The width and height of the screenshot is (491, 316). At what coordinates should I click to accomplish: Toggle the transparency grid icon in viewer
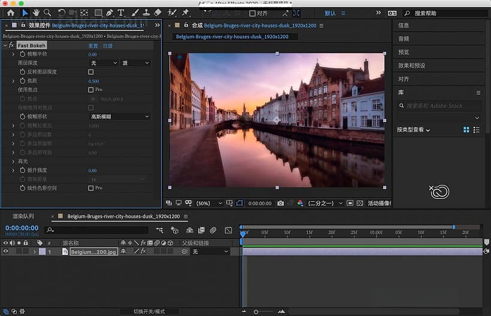tap(360, 203)
